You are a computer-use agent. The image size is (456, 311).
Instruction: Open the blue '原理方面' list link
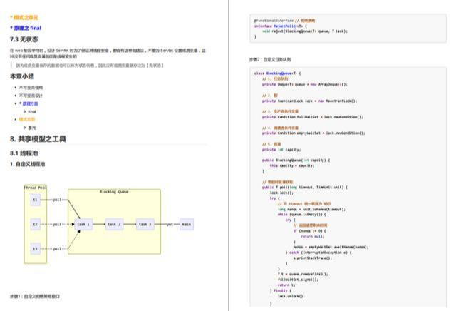28,103
